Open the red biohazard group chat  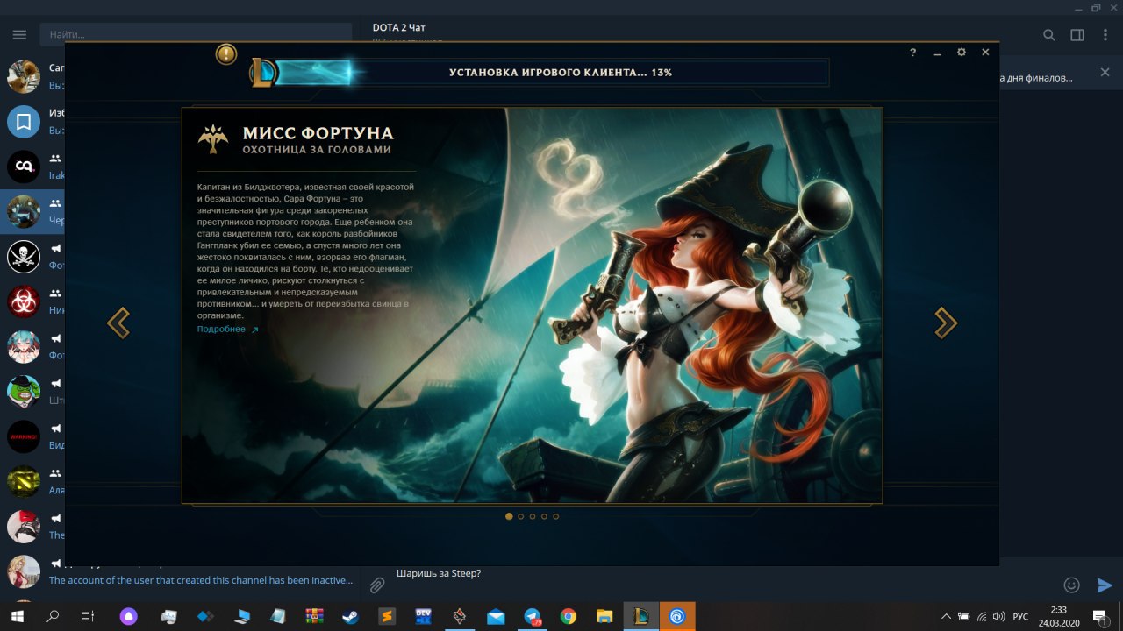(x=24, y=301)
